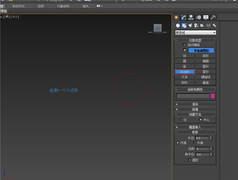Switch to the 对象绘制 ribbon tab

63,6
